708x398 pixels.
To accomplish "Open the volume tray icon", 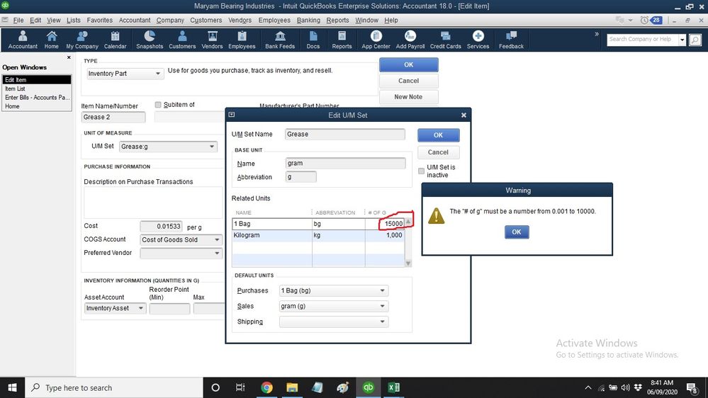I will click(625, 387).
